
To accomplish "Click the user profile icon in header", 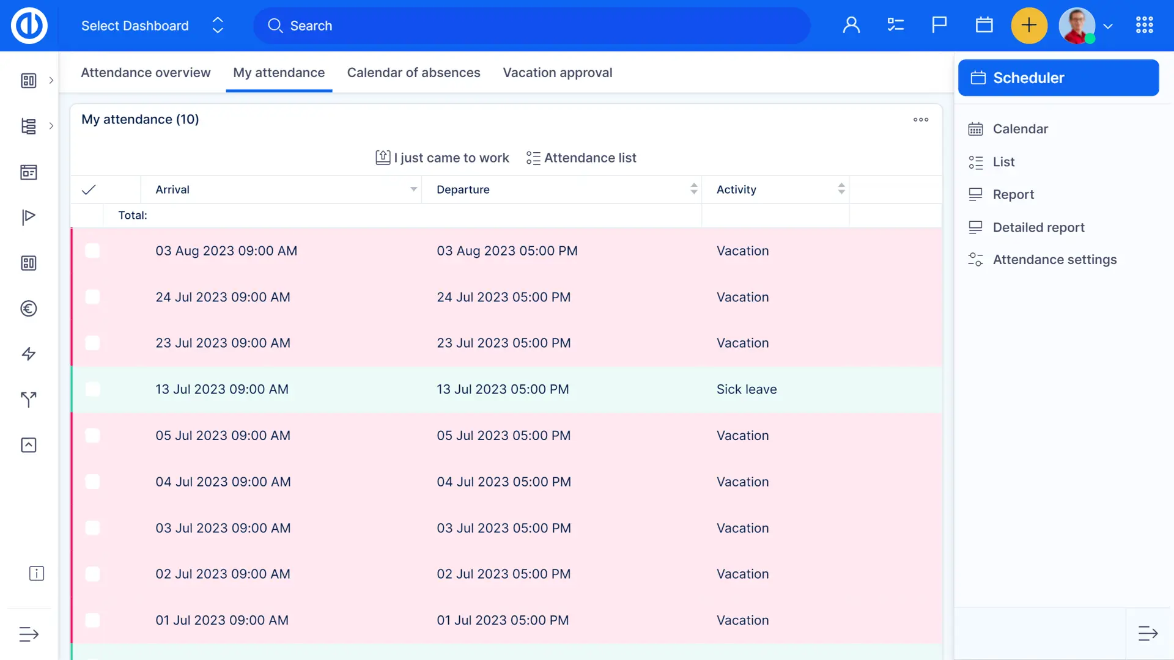I will click(851, 26).
